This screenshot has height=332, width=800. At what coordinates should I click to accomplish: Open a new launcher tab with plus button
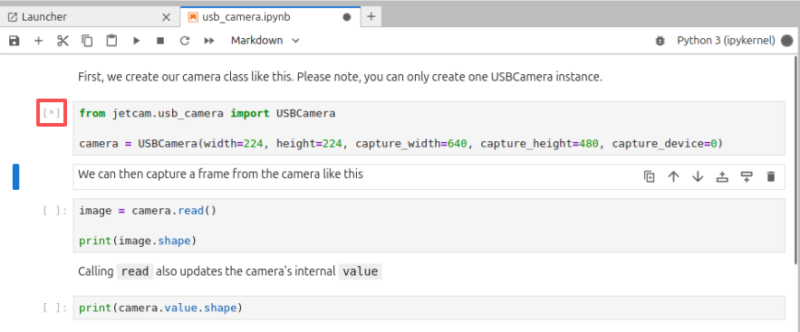point(371,17)
